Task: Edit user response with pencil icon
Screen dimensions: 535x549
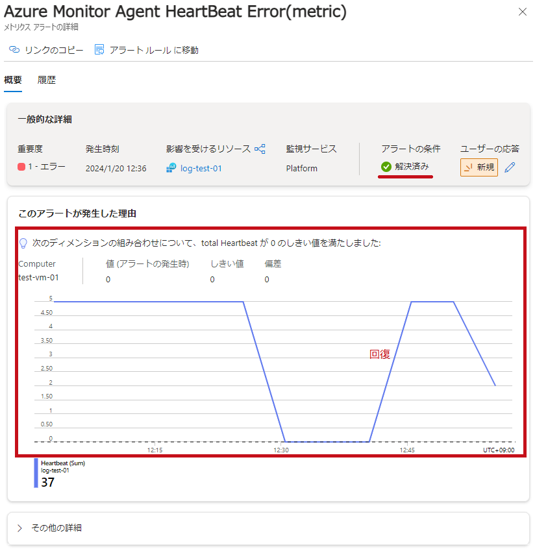Action: [x=510, y=167]
